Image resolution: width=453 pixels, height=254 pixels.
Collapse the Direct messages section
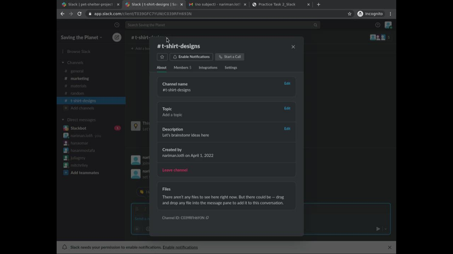point(63,120)
